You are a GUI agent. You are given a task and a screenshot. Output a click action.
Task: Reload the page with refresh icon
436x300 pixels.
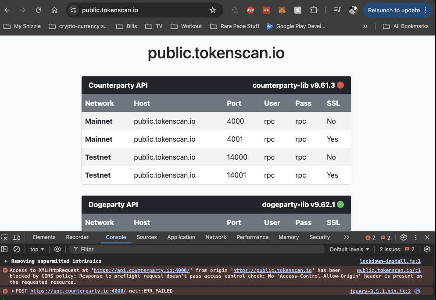[39, 10]
